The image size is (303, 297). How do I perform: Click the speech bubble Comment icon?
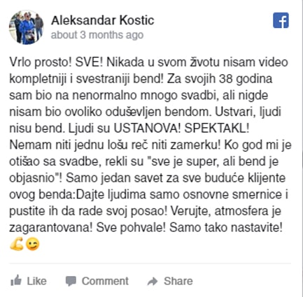(x=71, y=281)
